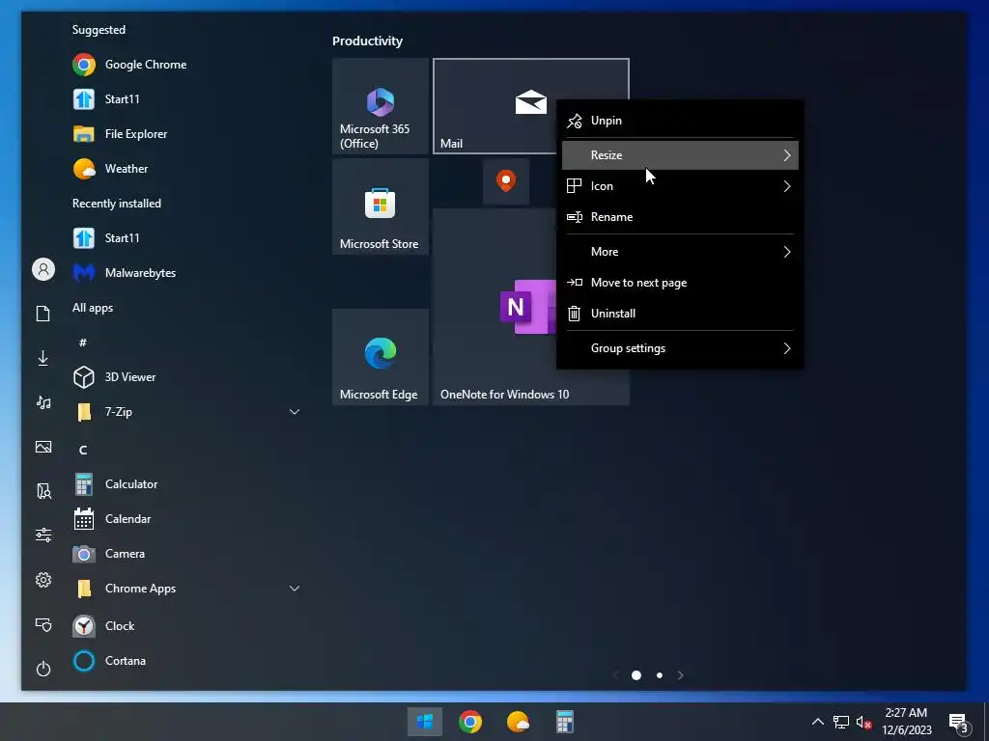This screenshot has height=741, width=989.
Task: Select Rename in the context menu
Action: [x=680, y=217]
